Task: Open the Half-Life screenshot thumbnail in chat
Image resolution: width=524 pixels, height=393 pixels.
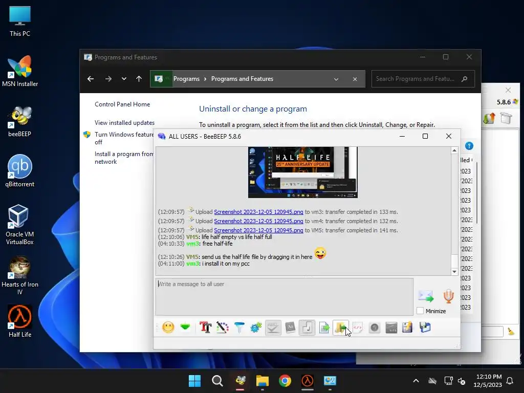Action: [x=303, y=172]
